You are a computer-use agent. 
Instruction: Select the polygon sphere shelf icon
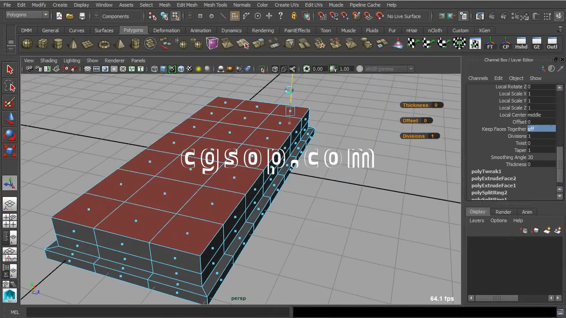27,44
